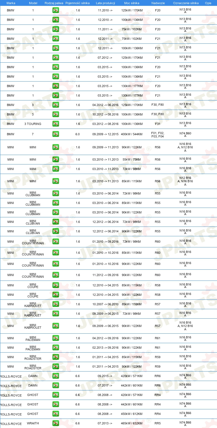
Task: Click the fuel icon for MINI KABRIOLET 85kW / 116KM
Action: tap(55, 304)
